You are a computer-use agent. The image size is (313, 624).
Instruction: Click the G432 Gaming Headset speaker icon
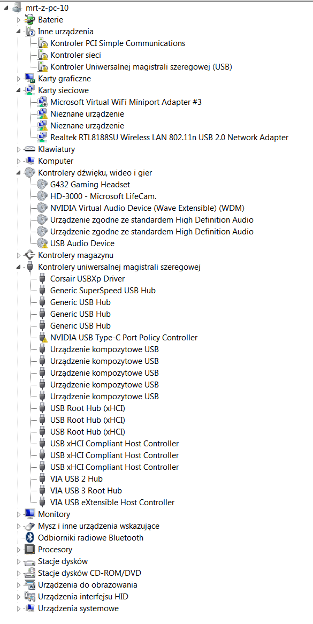pos(42,184)
